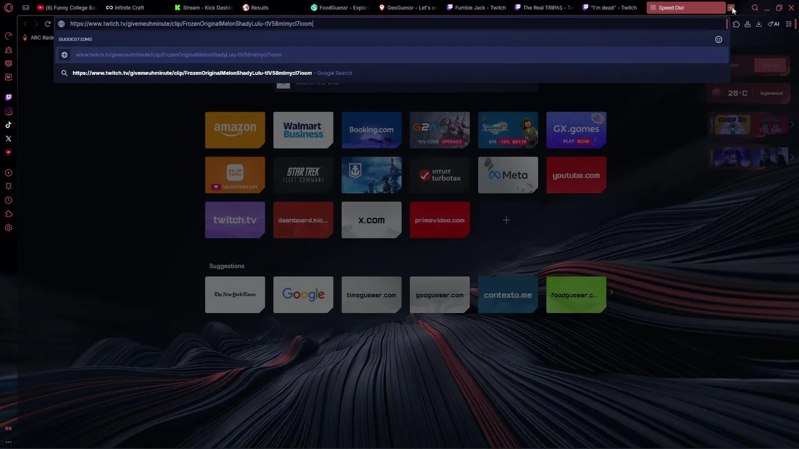The width and height of the screenshot is (799, 449).
Task: Open Pinboards pin icon in sidebar
Action: point(8,186)
